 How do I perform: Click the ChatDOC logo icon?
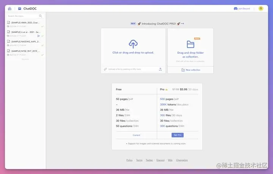pyautogui.click(x=20, y=8)
